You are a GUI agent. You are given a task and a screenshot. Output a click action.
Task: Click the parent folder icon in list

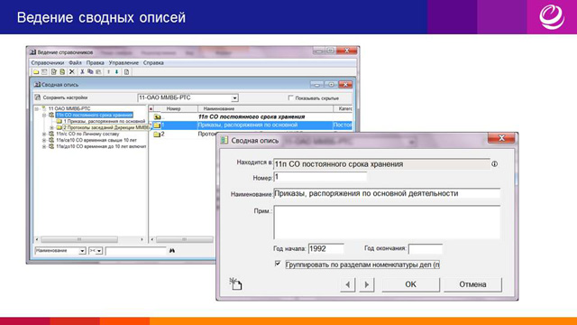coord(157,116)
